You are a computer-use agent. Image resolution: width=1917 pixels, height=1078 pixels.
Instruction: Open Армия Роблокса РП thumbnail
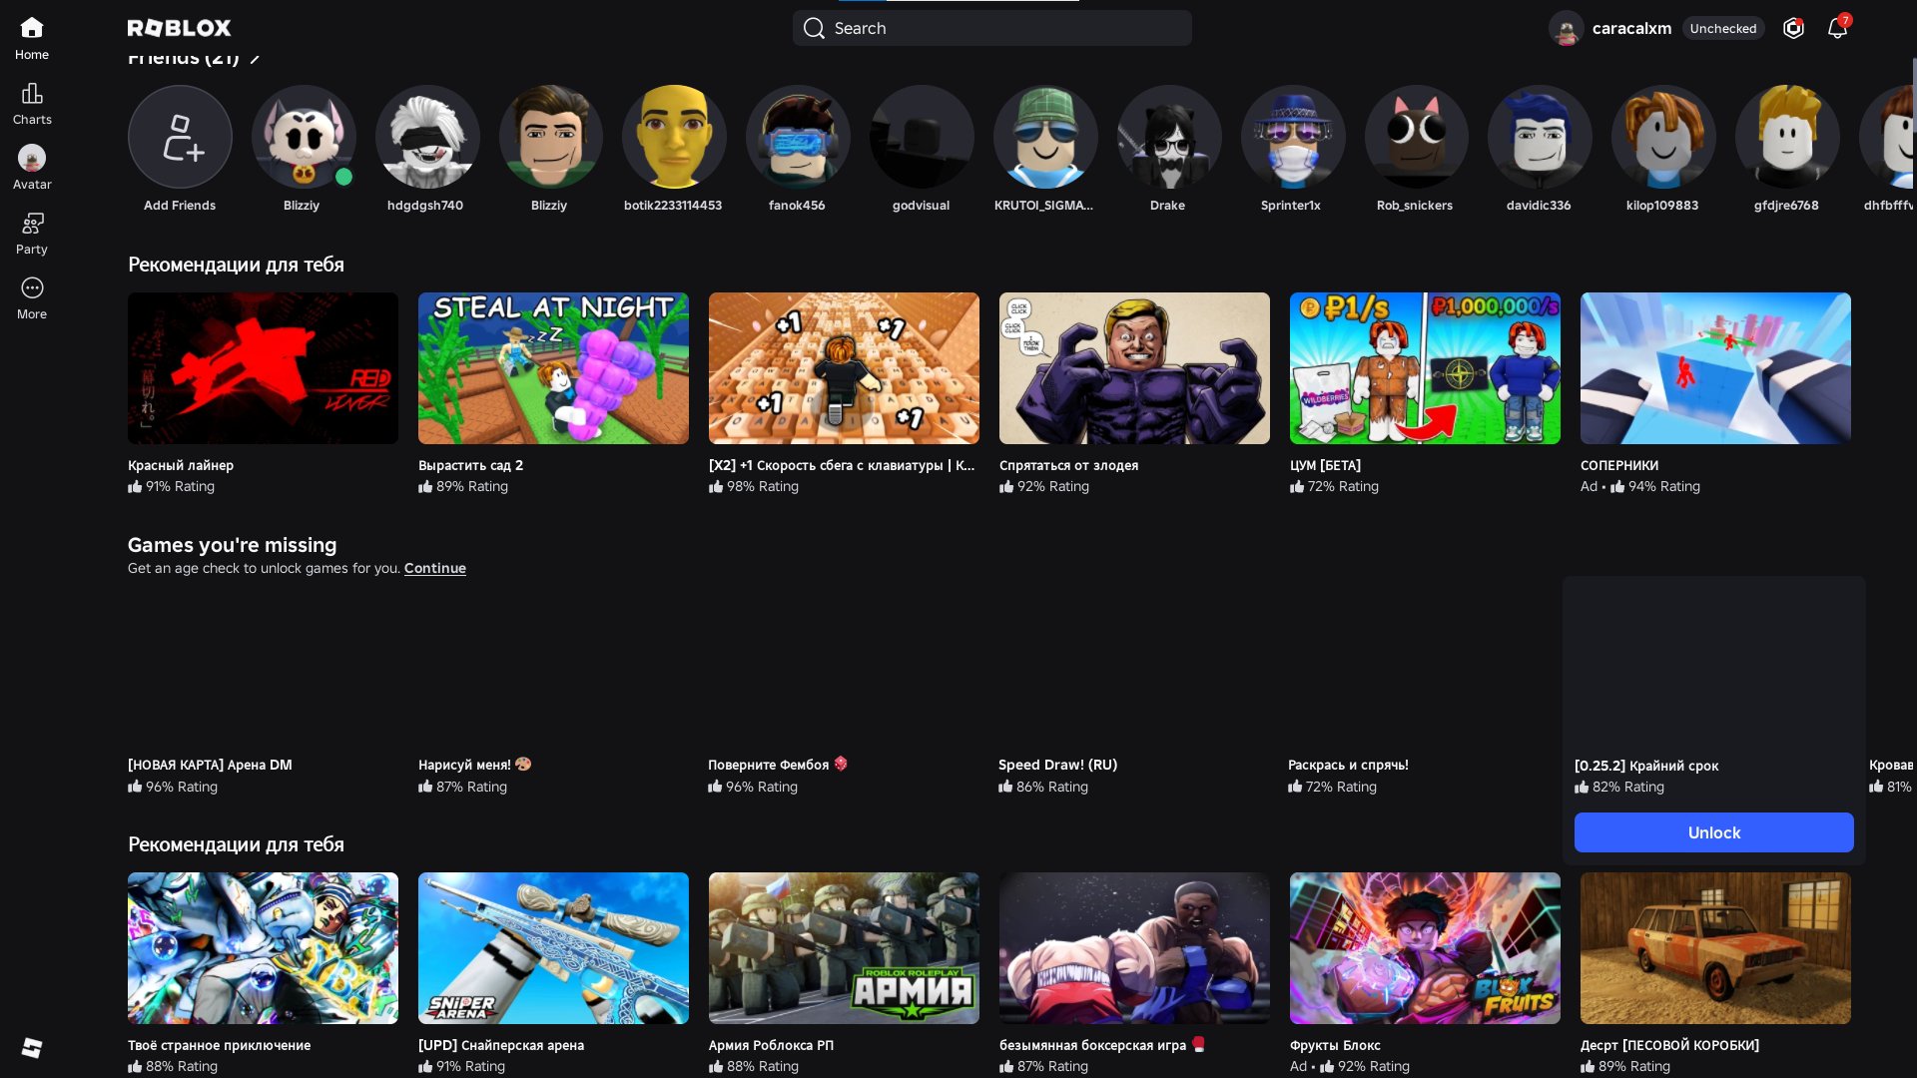click(x=844, y=948)
